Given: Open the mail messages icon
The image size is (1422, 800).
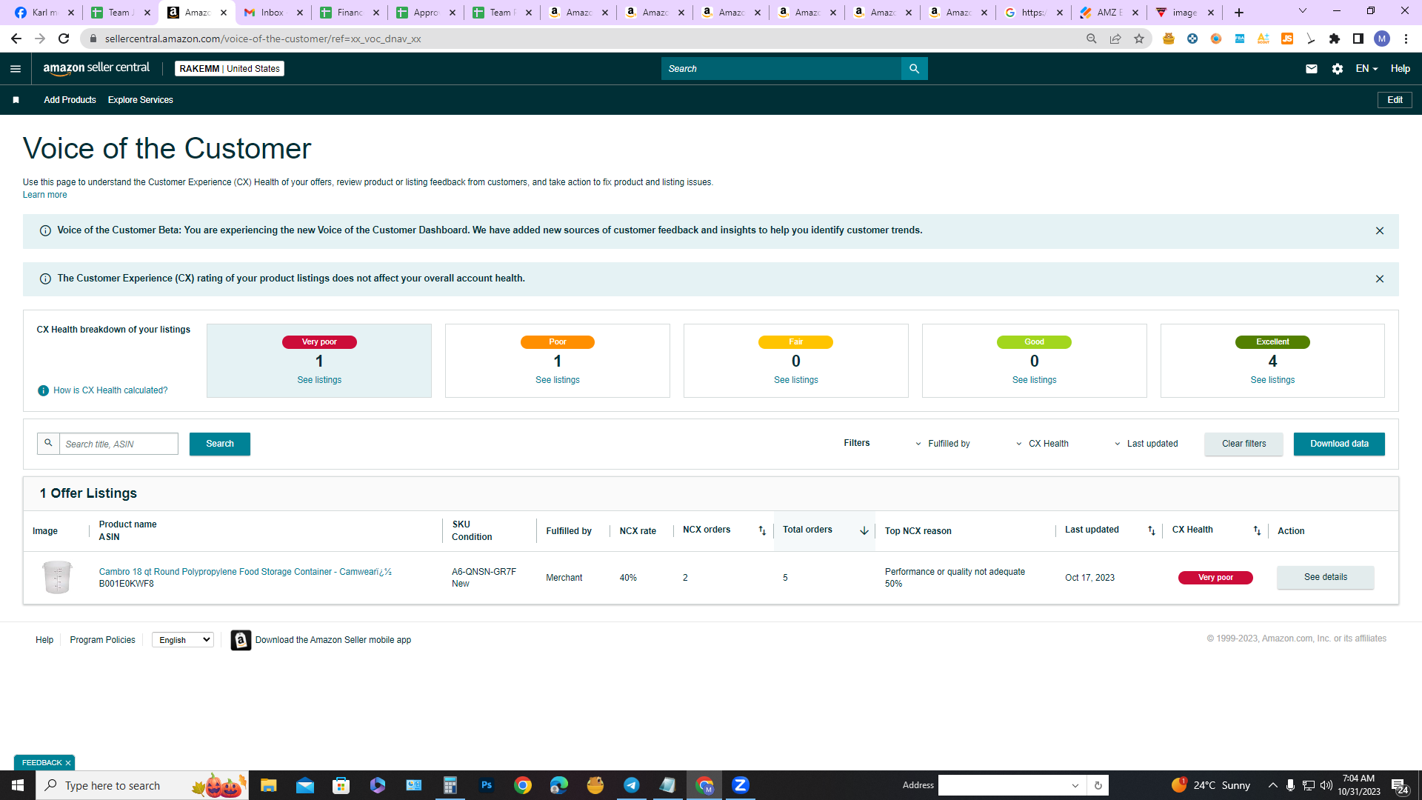Looking at the screenshot, I should 1311,69.
